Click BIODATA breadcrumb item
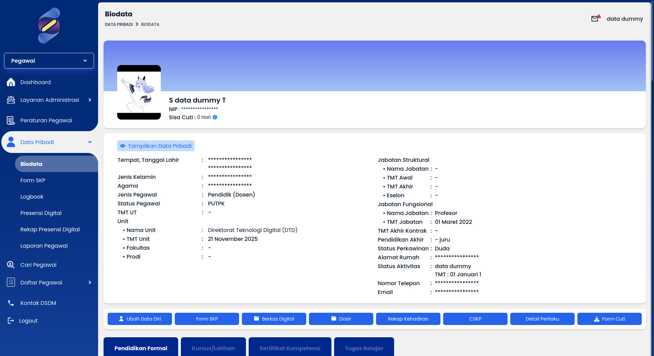Image resolution: width=654 pixels, height=356 pixels. (x=150, y=24)
